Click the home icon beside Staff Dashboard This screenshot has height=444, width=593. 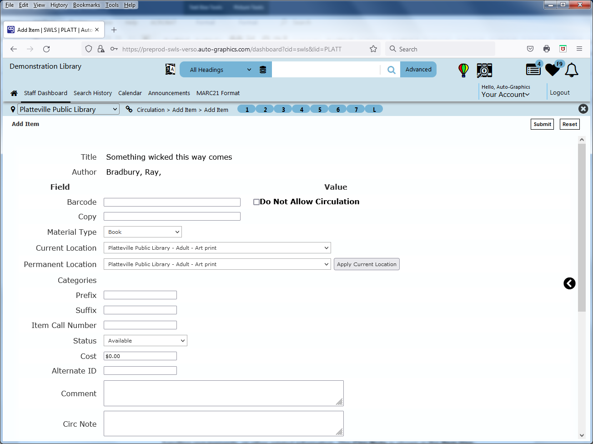click(14, 93)
